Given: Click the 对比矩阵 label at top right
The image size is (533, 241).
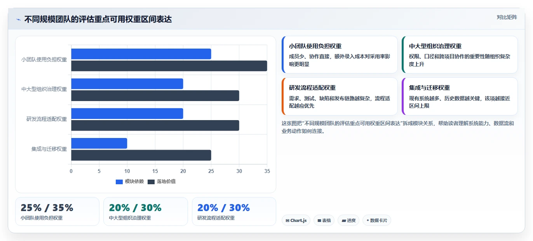Looking at the screenshot, I should tap(507, 17).
